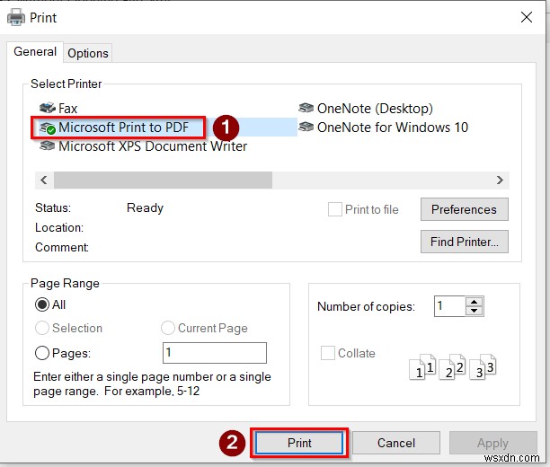
Task: Choose the Selection radio button
Action: coord(42,328)
